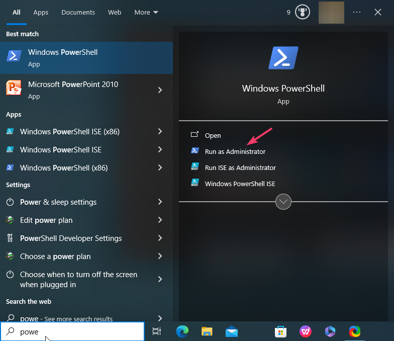Screen dimensions: 394x341
Task: Click the 'Choose a power plan' result text
Action: coord(55,257)
